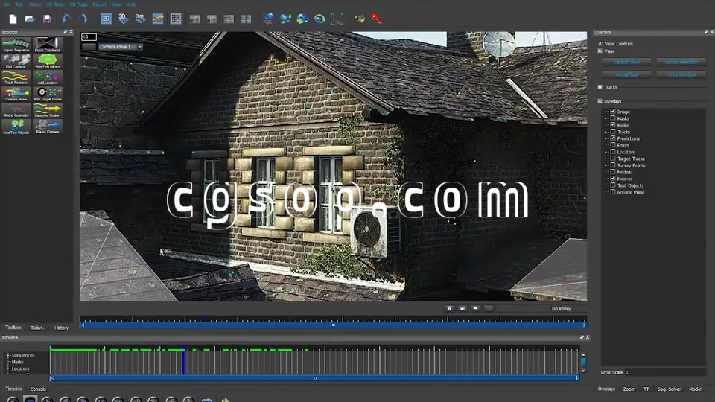
Task: Collapse the Overlays section header toggle
Action: (600, 101)
